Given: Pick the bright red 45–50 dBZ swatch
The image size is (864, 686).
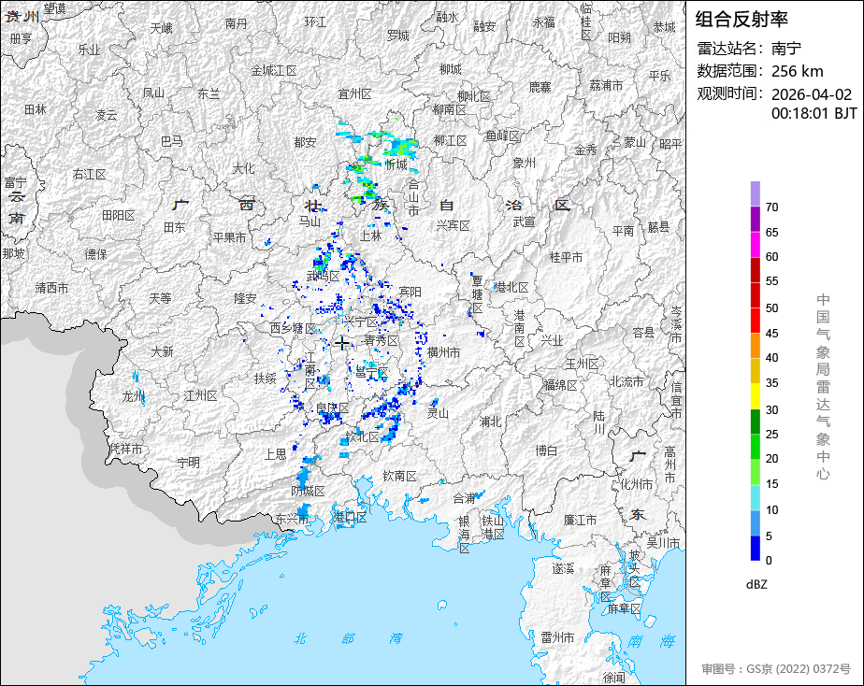Looking at the screenshot, I should 756,321.
